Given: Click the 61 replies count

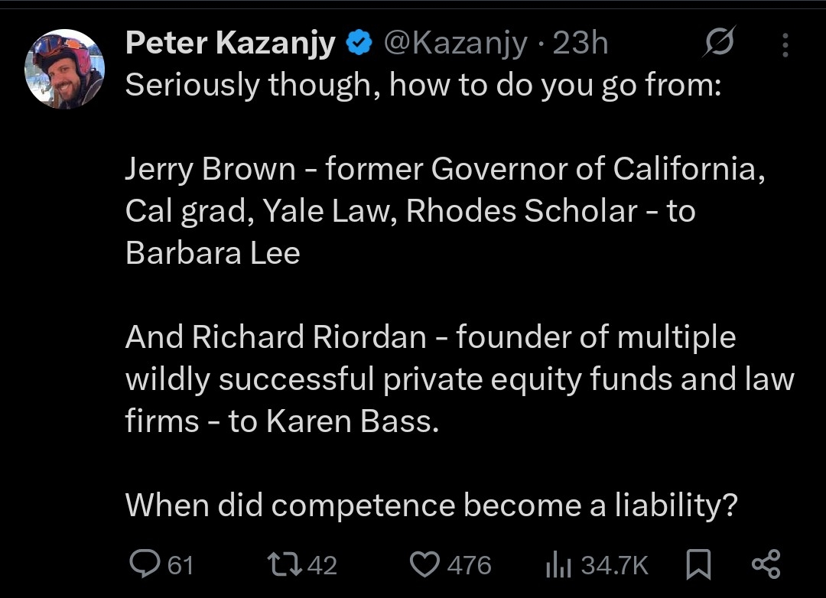Looking at the screenshot, I should 180,566.
